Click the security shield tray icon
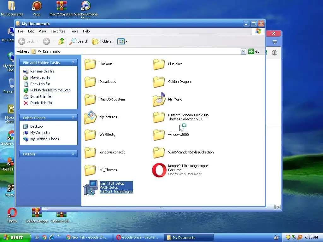323x242 pixels. (x=288, y=237)
